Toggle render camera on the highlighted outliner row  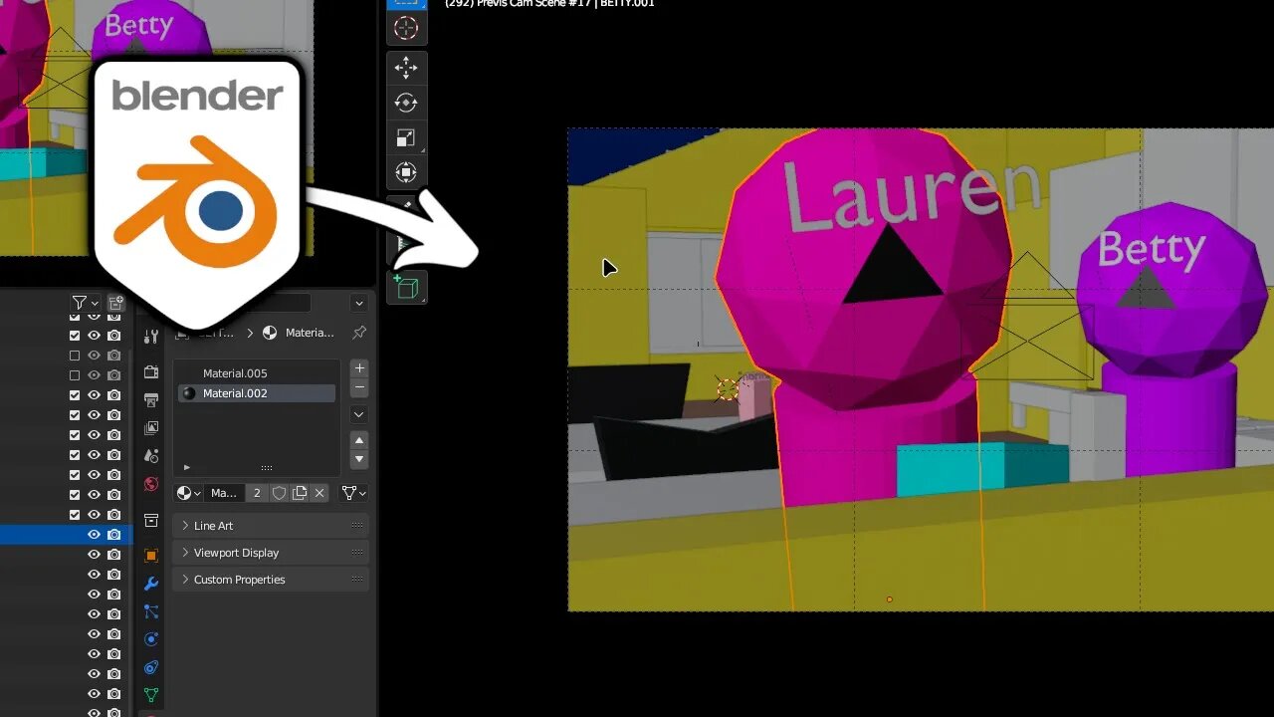(114, 535)
